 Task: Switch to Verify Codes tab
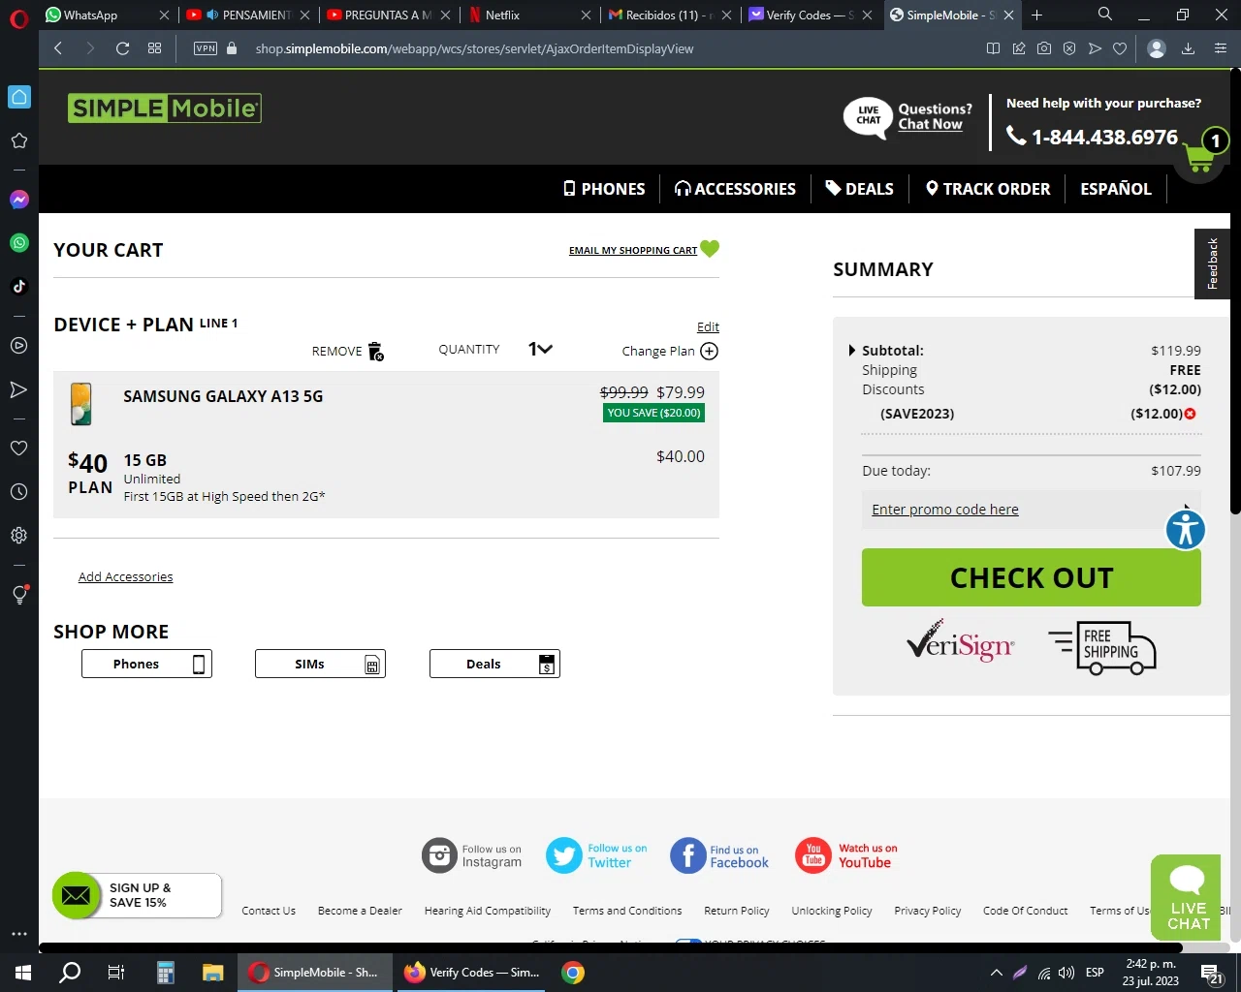(x=811, y=15)
